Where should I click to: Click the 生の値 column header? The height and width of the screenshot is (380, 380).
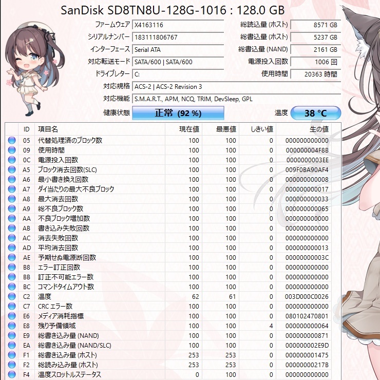(303, 129)
